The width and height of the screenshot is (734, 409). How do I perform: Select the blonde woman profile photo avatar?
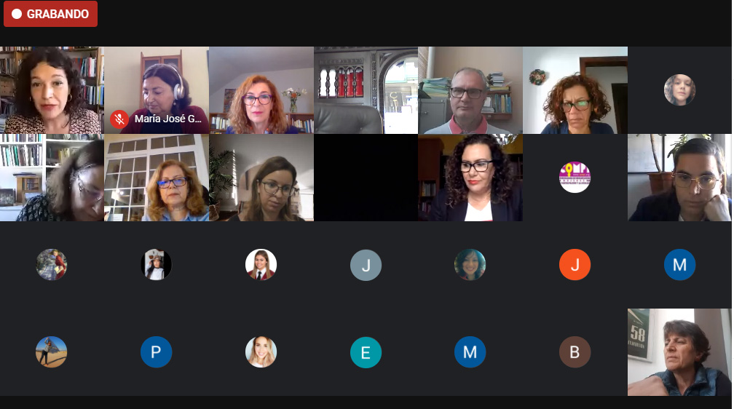click(x=261, y=352)
